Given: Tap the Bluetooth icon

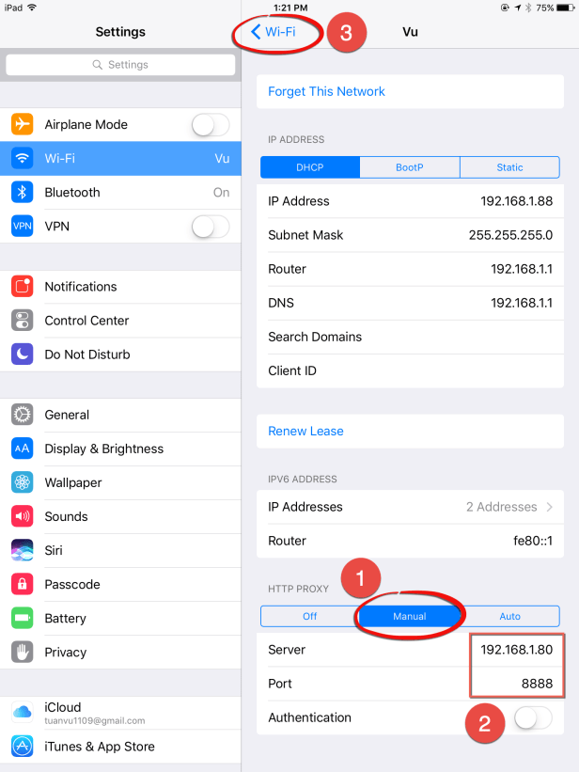Looking at the screenshot, I should 23,192.
